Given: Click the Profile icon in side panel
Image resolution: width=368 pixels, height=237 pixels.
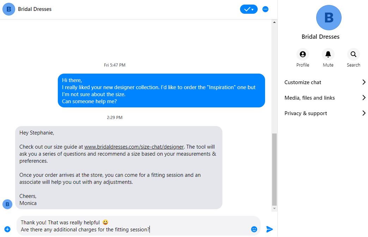Looking at the screenshot, I should coord(302,54).
